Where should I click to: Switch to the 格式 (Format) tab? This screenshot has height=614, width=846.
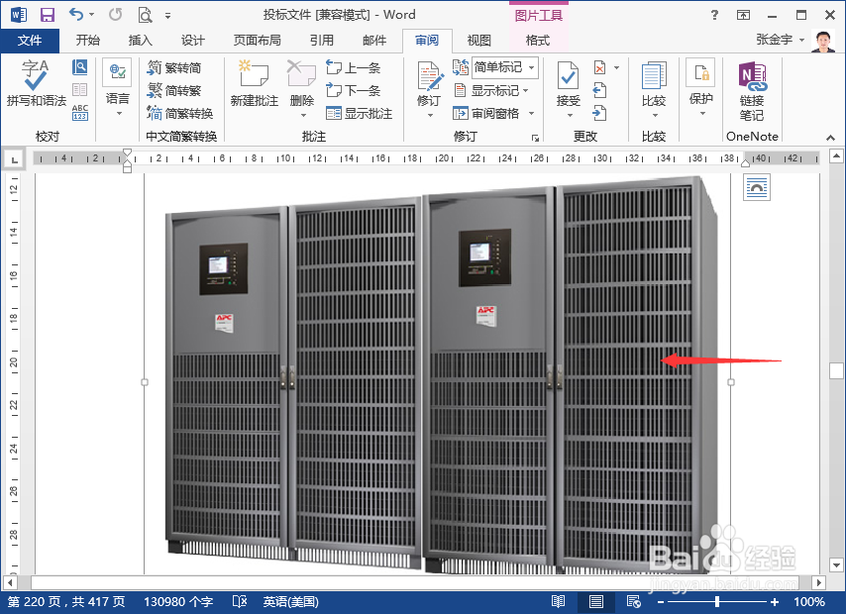pos(537,41)
